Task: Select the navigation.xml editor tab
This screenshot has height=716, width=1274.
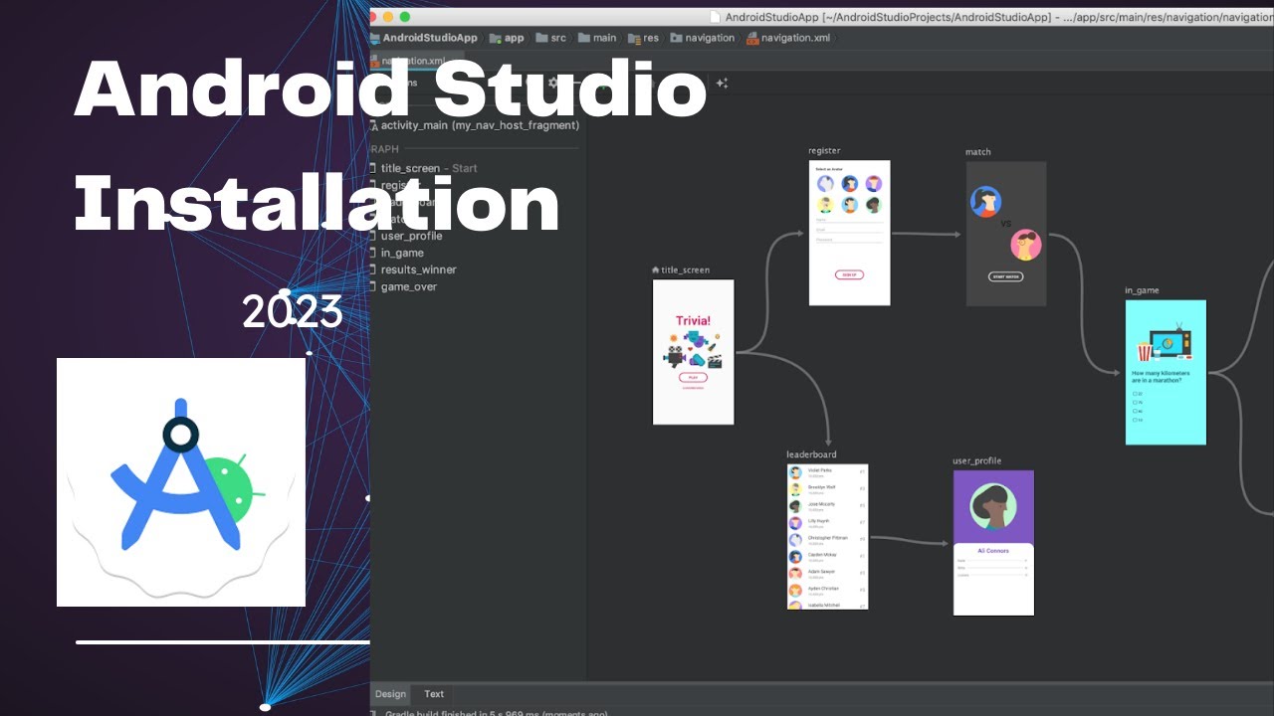Action: pyautogui.click(x=418, y=61)
